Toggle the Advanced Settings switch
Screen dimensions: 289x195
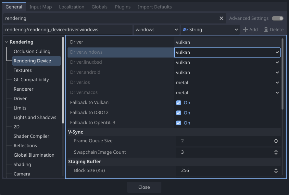(278, 18)
